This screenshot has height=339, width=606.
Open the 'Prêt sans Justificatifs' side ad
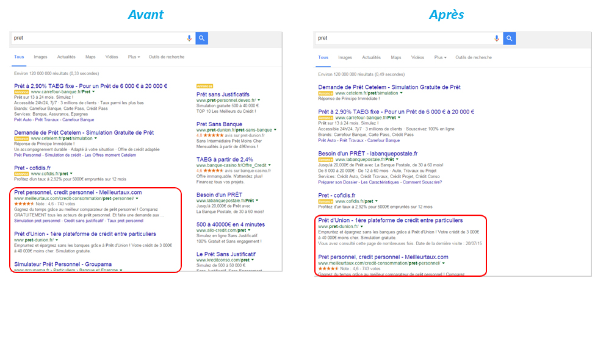[223, 95]
